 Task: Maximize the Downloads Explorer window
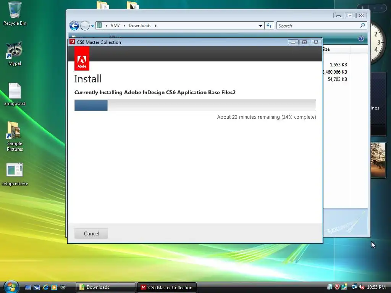tap(350, 15)
